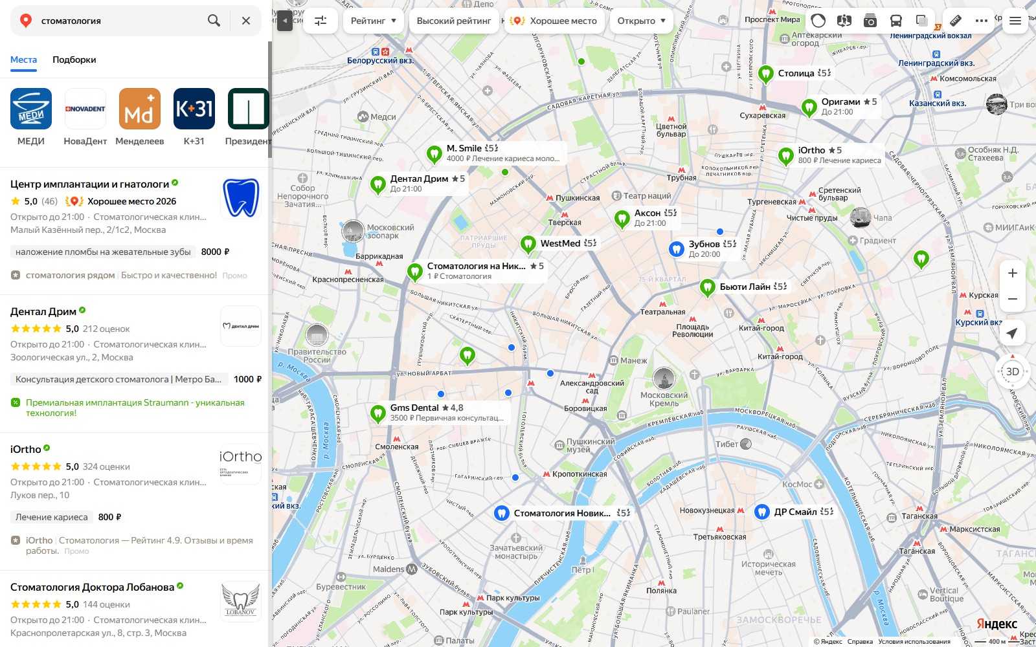Image resolution: width=1036 pixels, height=647 pixels.
Task: Clear the search query with the X
Action: click(246, 21)
